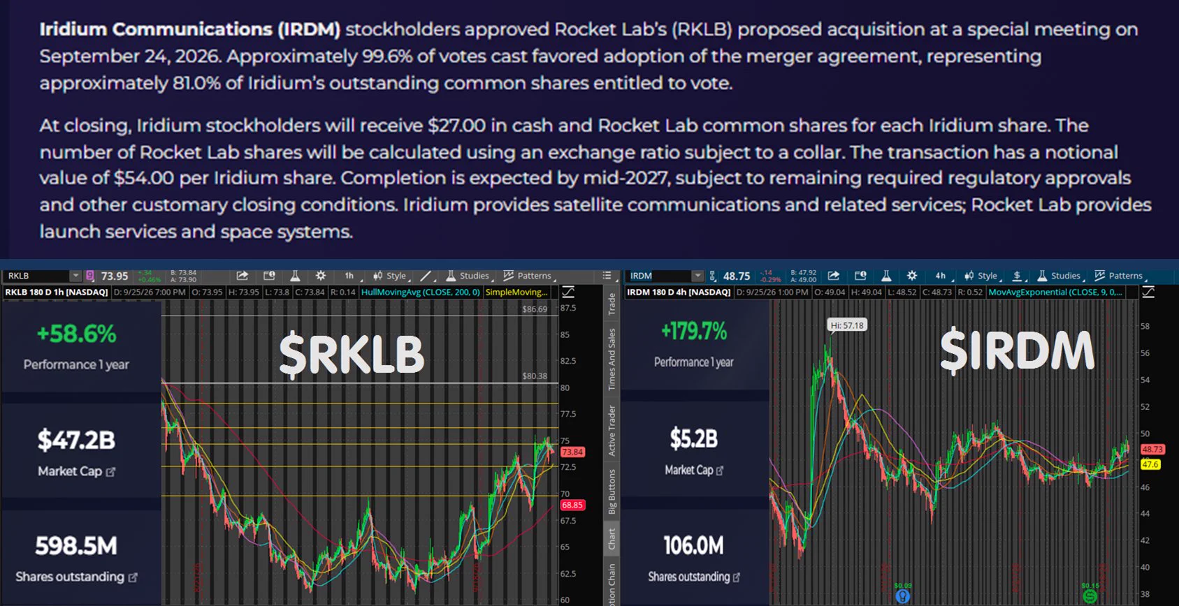Click the green dividend marker on IRDM chart
The width and height of the screenshot is (1179, 606).
tap(1090, 596)
